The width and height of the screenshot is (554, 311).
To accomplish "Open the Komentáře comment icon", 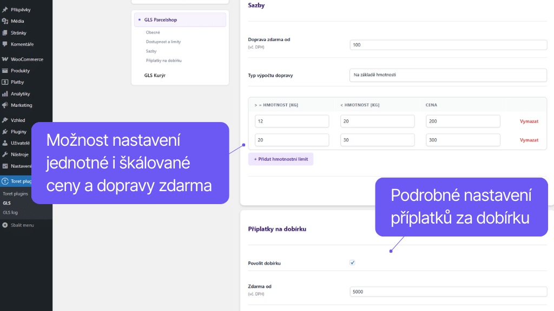I will pyautogui.click(x=4, y=44).
